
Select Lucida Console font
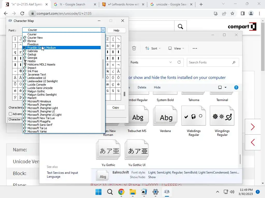tap(62, 85)
